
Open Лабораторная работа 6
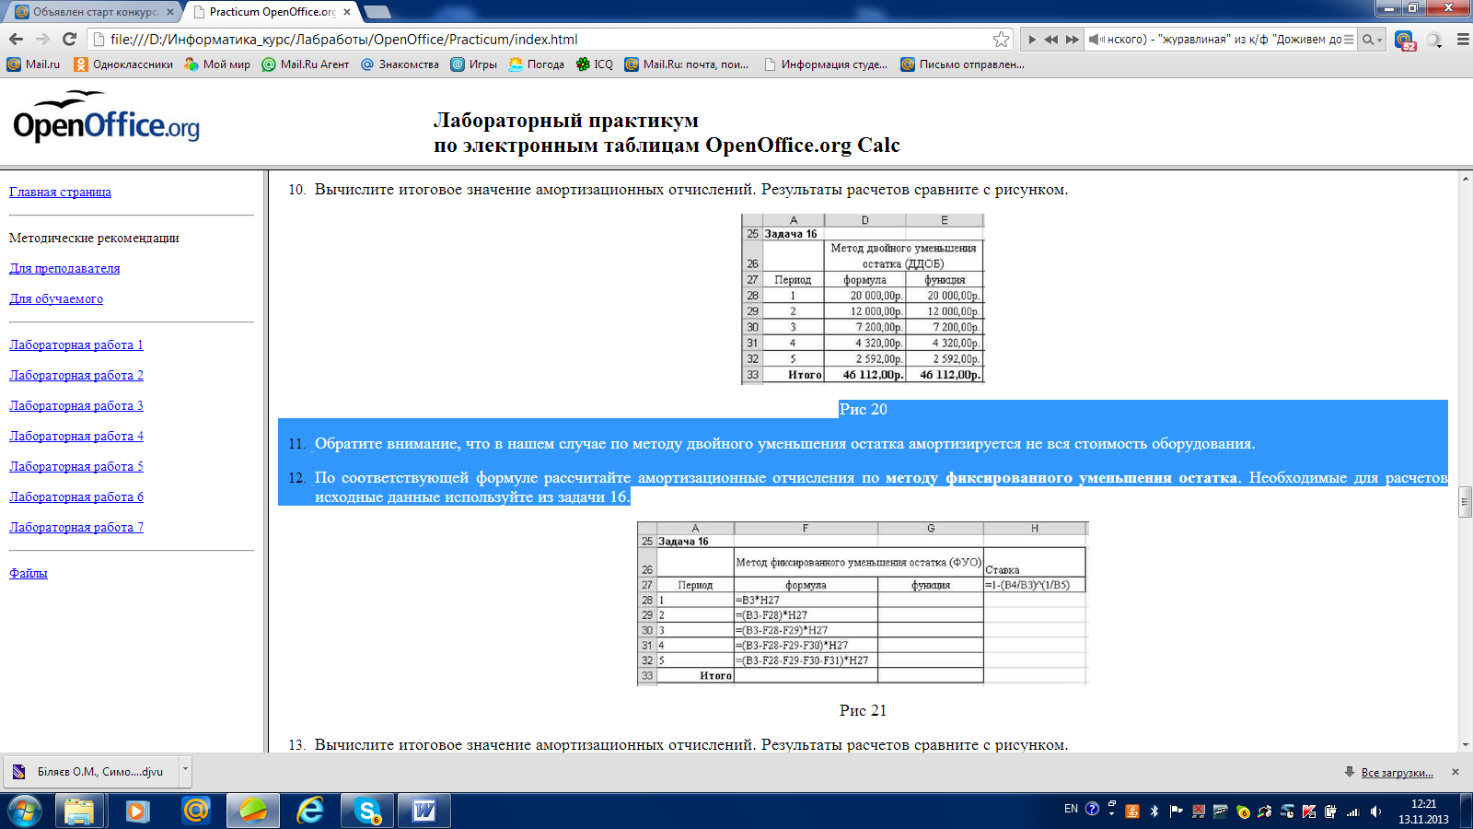76,496
